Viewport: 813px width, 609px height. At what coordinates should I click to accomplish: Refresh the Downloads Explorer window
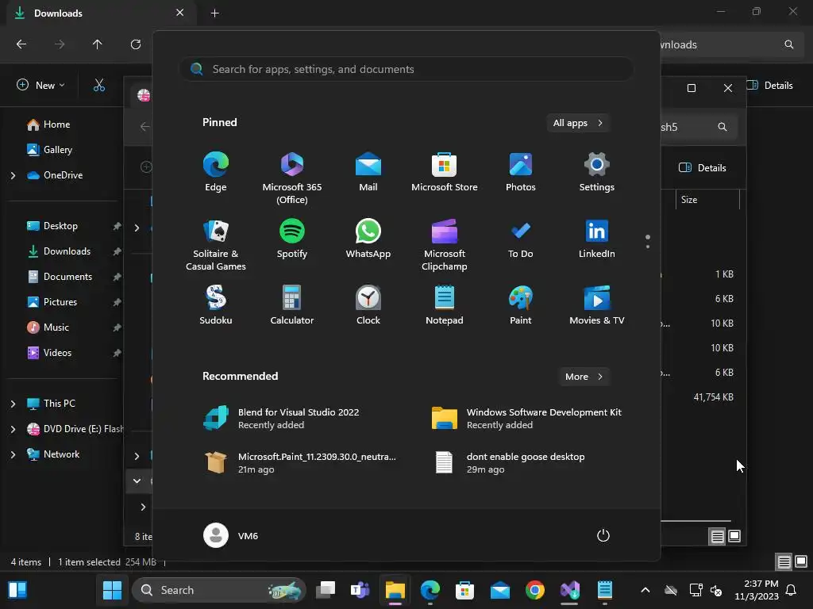[x=136, y=44]
